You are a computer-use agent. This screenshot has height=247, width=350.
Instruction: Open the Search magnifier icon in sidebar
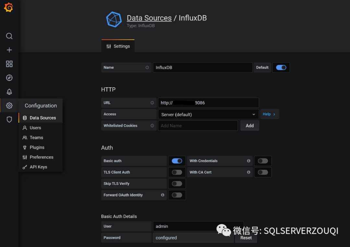pos(9,36)
